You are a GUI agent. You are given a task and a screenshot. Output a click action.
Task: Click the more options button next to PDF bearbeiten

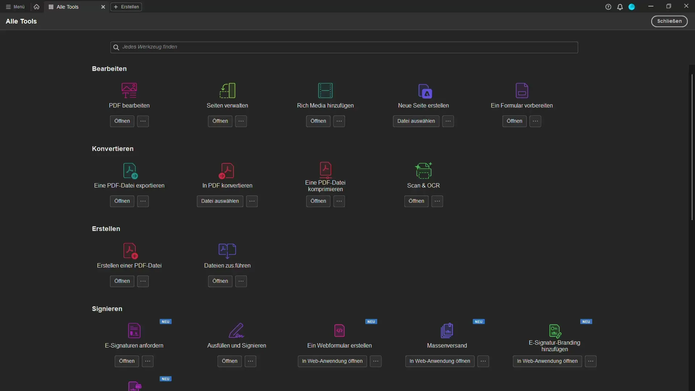pyautogui.click(x=143, y=121)
